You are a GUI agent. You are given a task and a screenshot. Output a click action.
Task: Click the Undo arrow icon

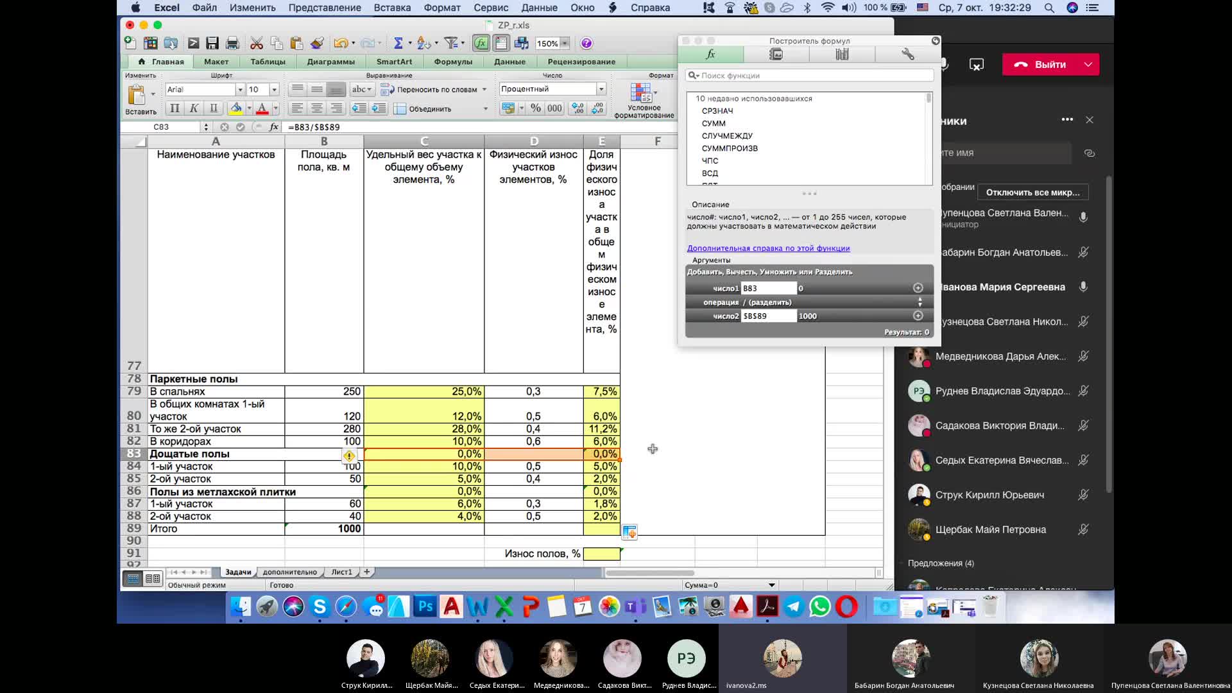[x=340, y=44]
